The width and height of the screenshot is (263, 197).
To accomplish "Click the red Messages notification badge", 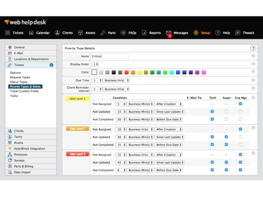I will [x=170, y=36].
